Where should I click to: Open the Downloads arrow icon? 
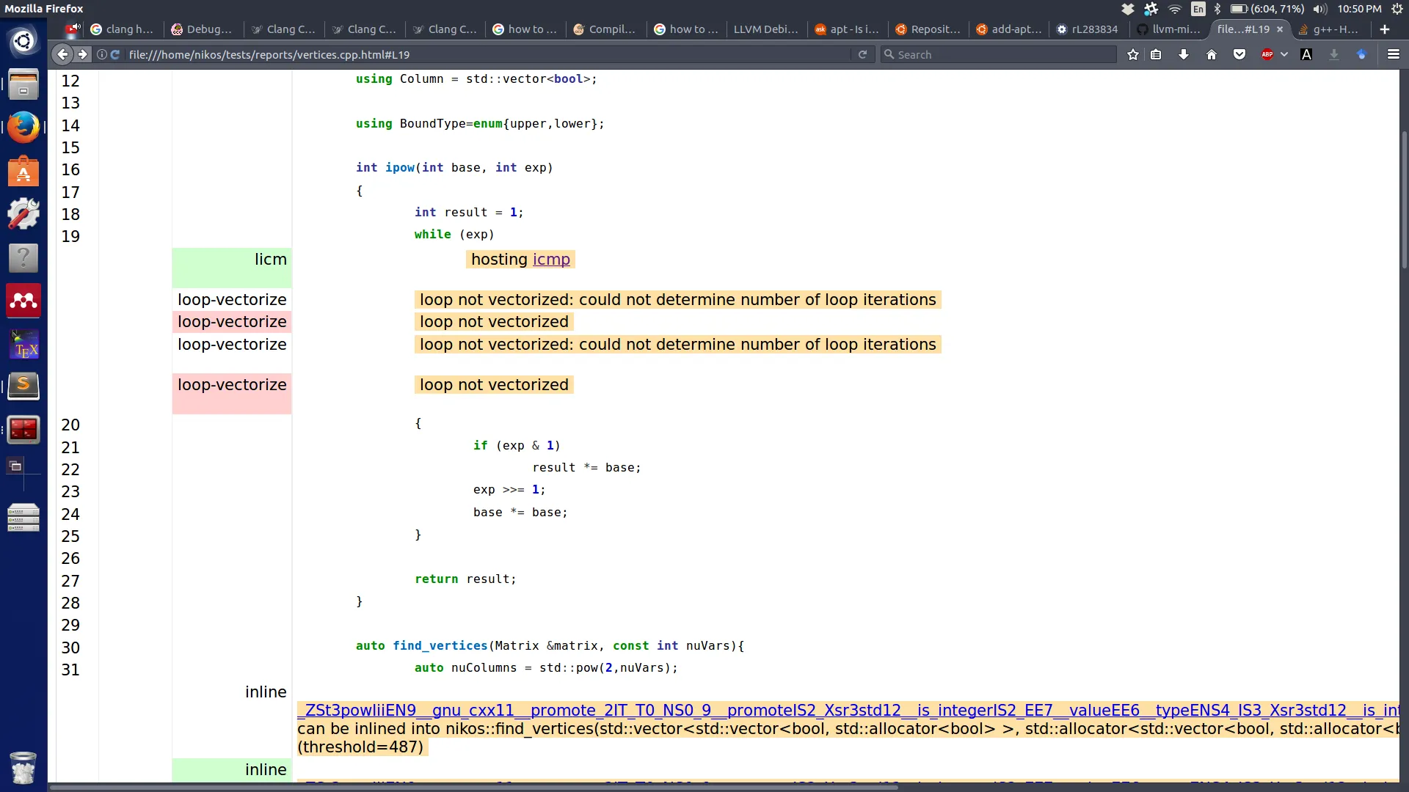click(1184, 54)
